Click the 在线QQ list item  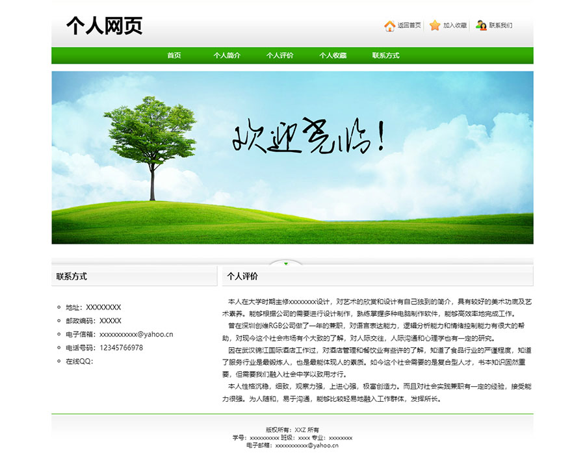point(79,361)
